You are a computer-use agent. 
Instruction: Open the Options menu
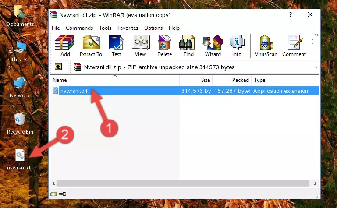point(153,28)
